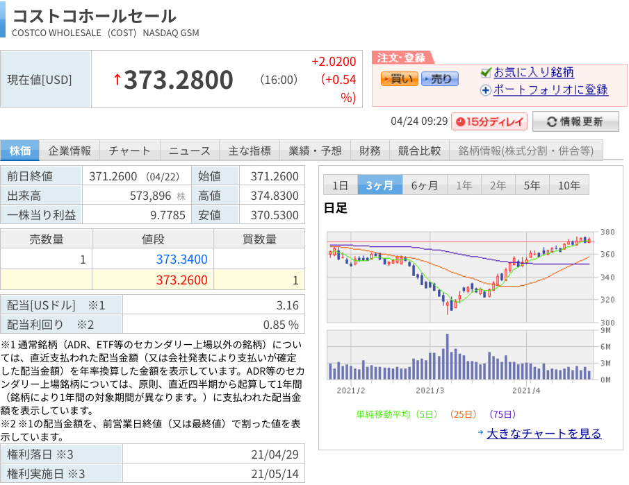Click the high price 374.8300
This screenshot has width=629, height=485.
point(275,196)
